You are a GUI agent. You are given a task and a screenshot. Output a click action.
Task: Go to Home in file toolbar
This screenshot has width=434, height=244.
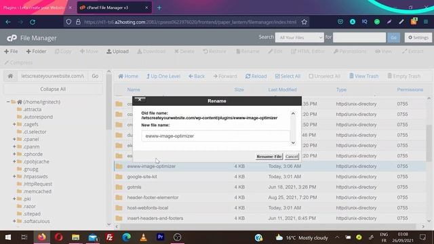(x=128, y=76)
